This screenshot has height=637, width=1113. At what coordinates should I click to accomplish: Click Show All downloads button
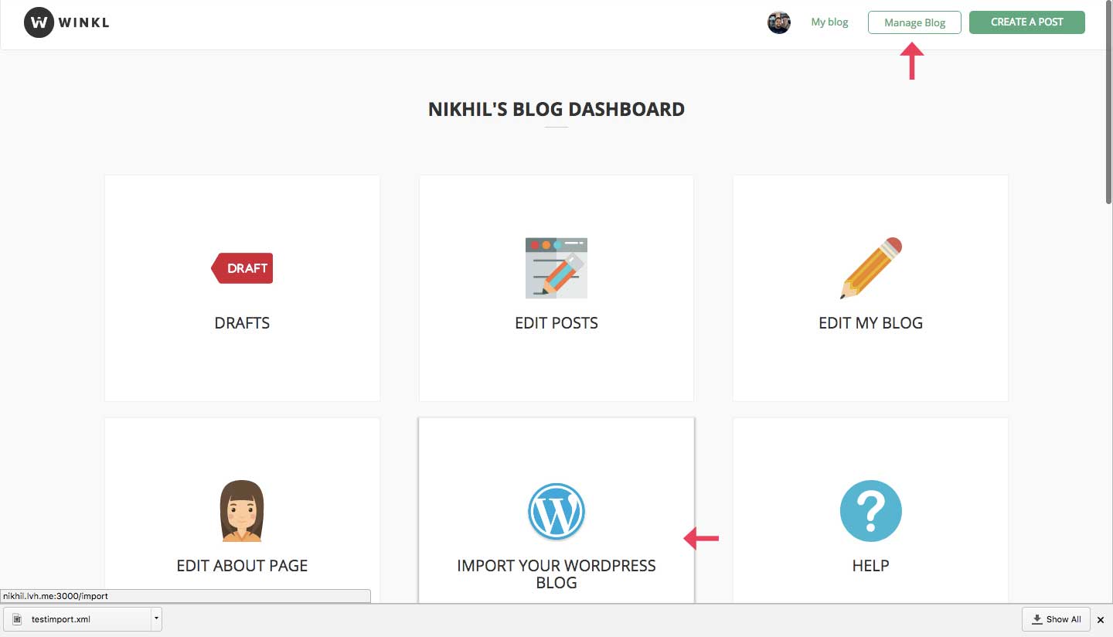[1057, 619]
